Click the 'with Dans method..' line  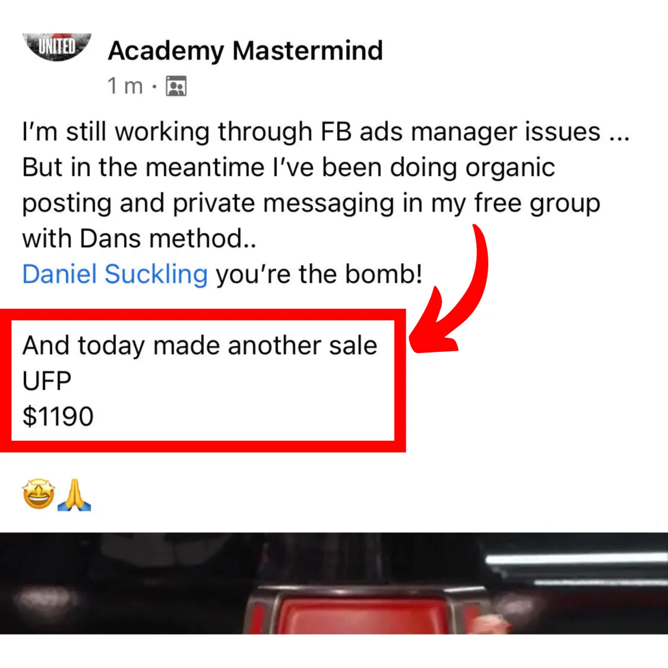pos(139,239)
